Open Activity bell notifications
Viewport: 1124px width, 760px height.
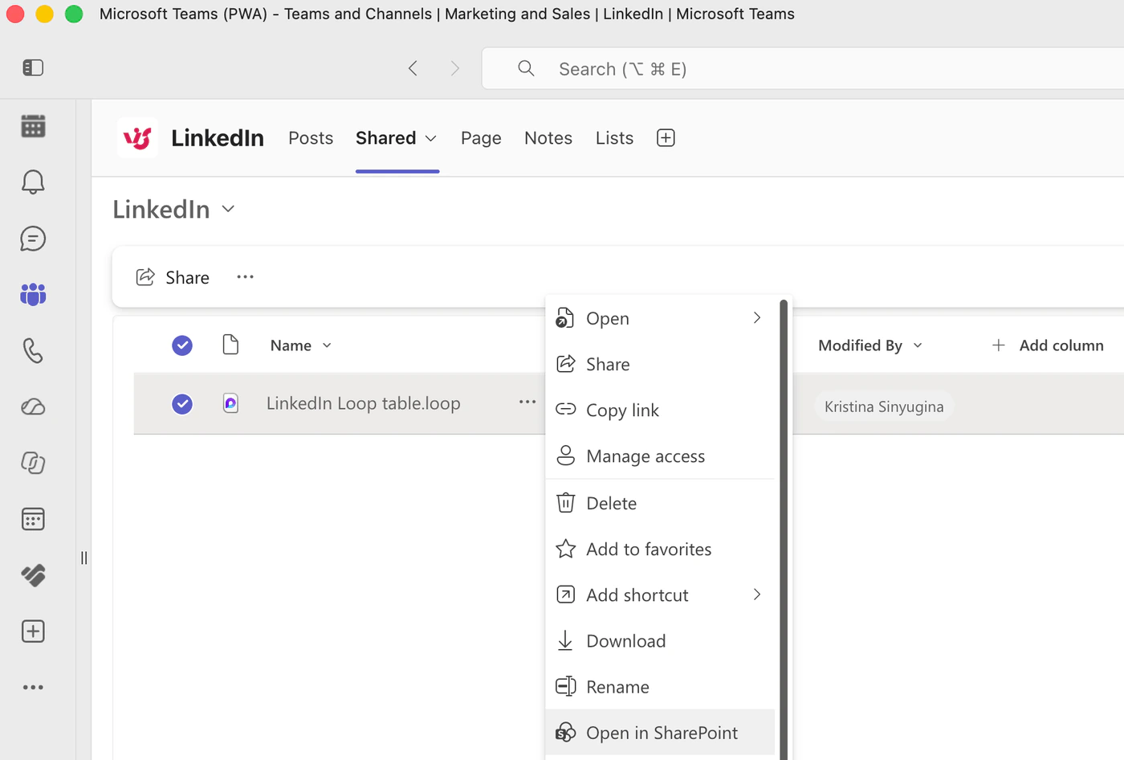[x=33, y=182]
